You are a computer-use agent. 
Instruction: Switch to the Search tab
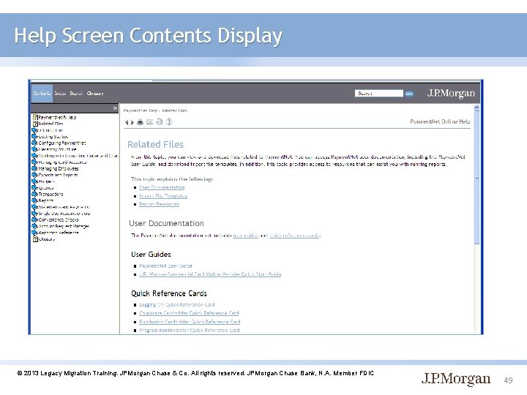[76, 94]
